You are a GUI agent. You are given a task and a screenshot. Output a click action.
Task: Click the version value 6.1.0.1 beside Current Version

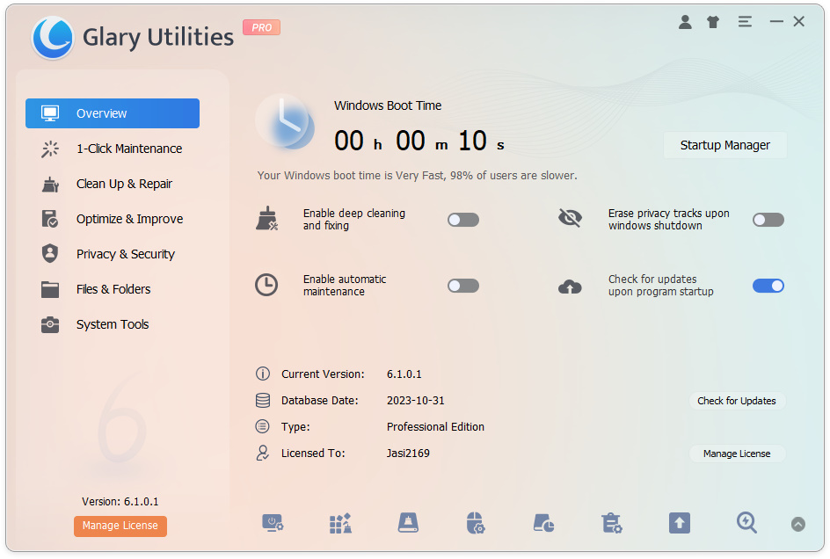pos(404,374)
